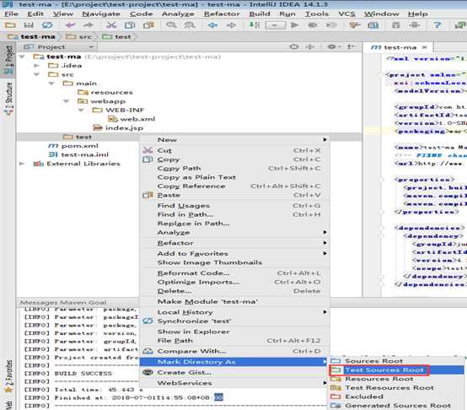Navigate Back with the left arrow icon
This screenshot has width=467, height=410.
[x=212, y=25]
